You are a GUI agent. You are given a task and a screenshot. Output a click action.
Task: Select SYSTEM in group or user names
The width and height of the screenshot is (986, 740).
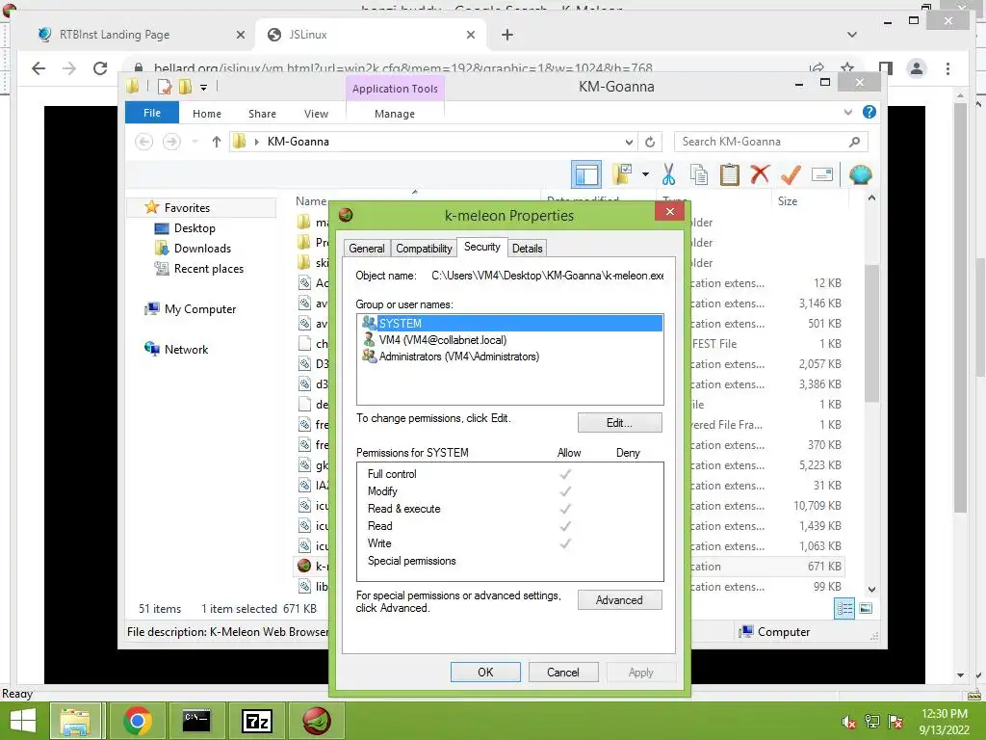click(510, 323)
